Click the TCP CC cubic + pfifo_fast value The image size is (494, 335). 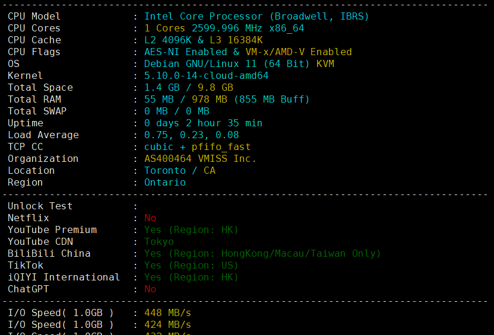(198, 147)
